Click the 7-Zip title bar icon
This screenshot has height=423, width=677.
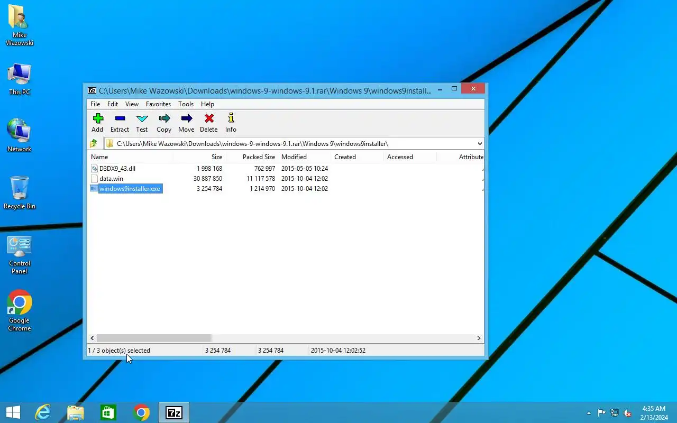point(92,90)
